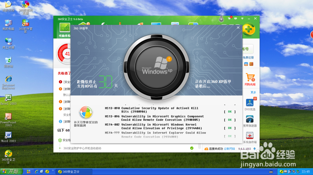313x175 pixels.
Task: Click the 360 green-plus logo at top right
Action: (x=249, y=29)
